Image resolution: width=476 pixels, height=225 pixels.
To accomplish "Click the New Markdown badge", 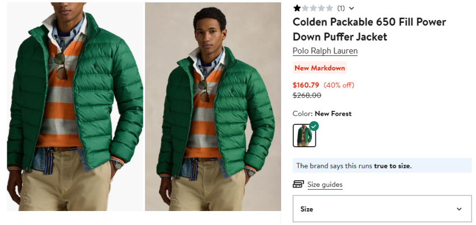I will point(320,68).
